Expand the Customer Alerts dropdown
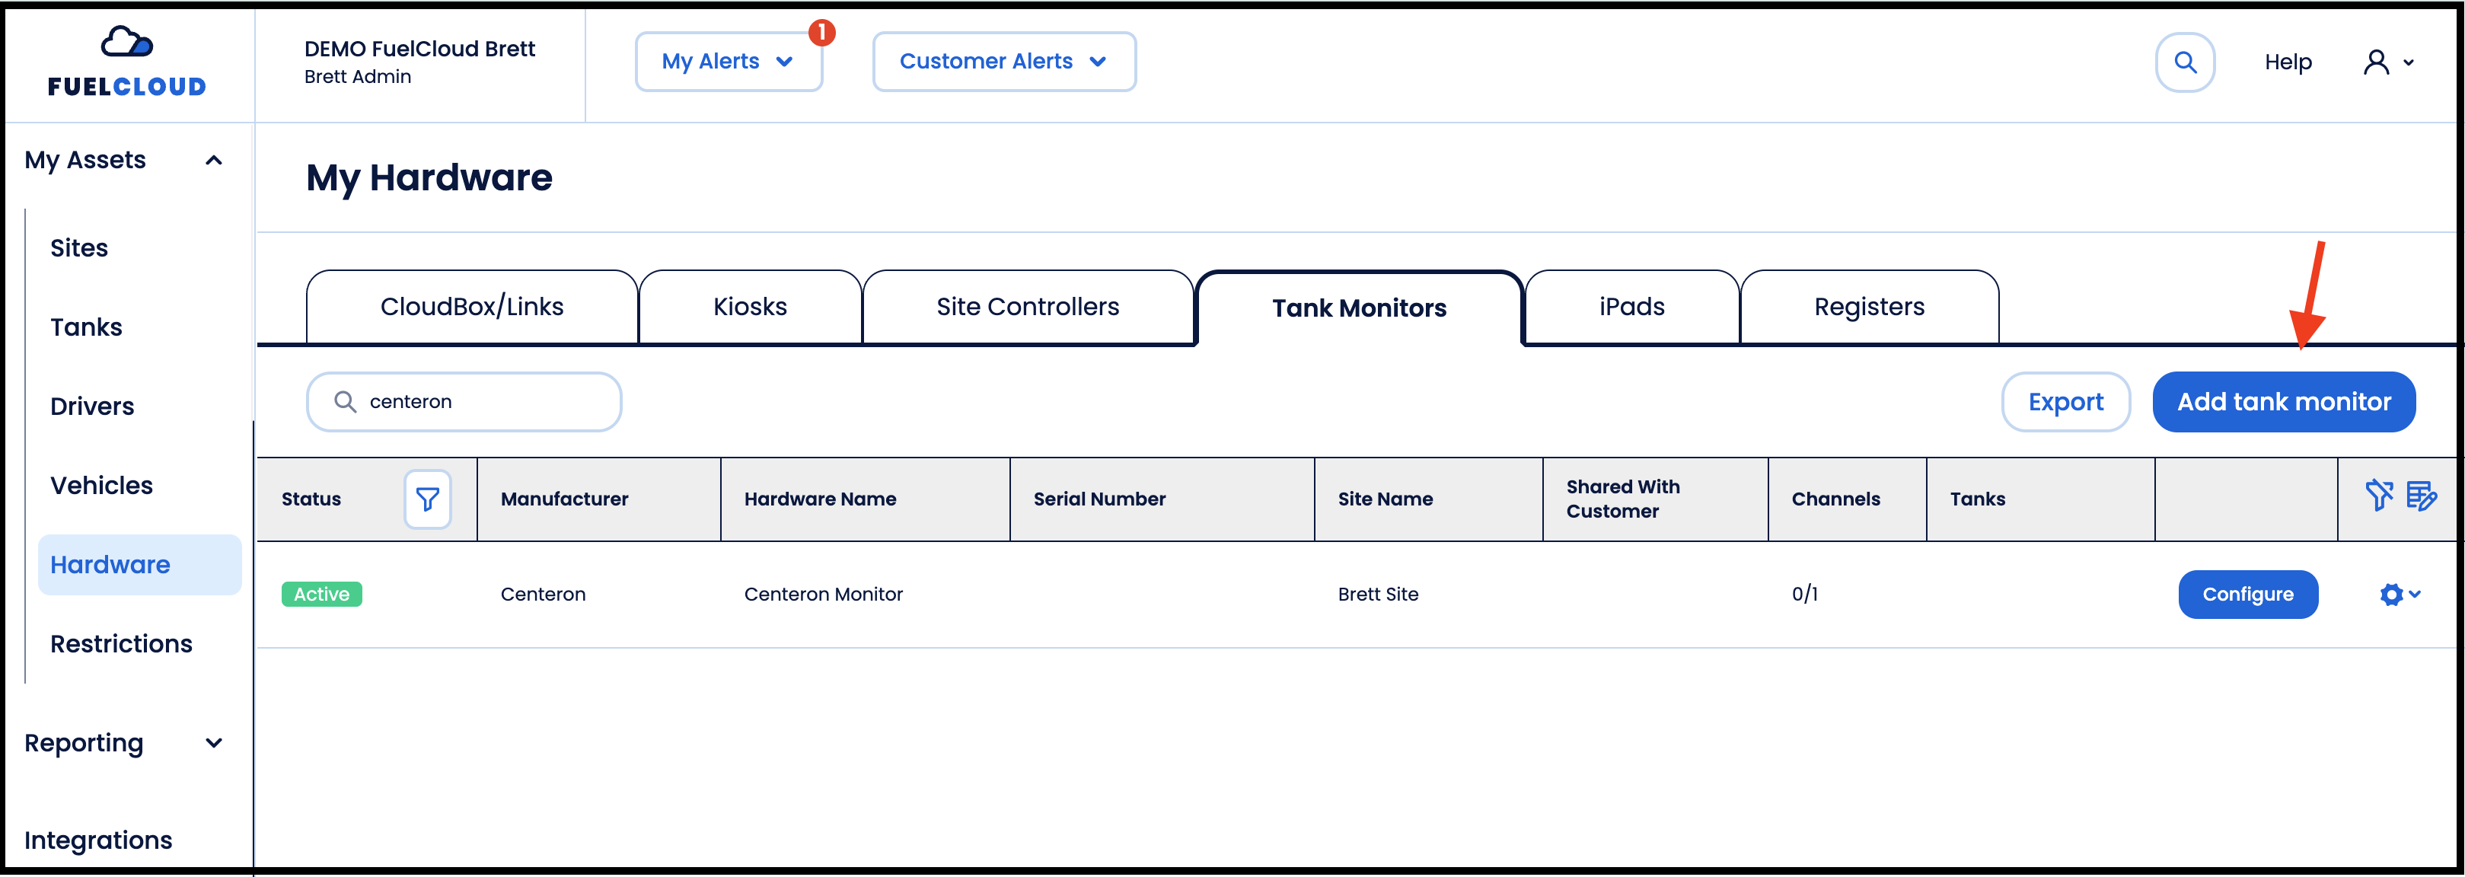Screen dimensions: 2465x877 pos(1004,62)
